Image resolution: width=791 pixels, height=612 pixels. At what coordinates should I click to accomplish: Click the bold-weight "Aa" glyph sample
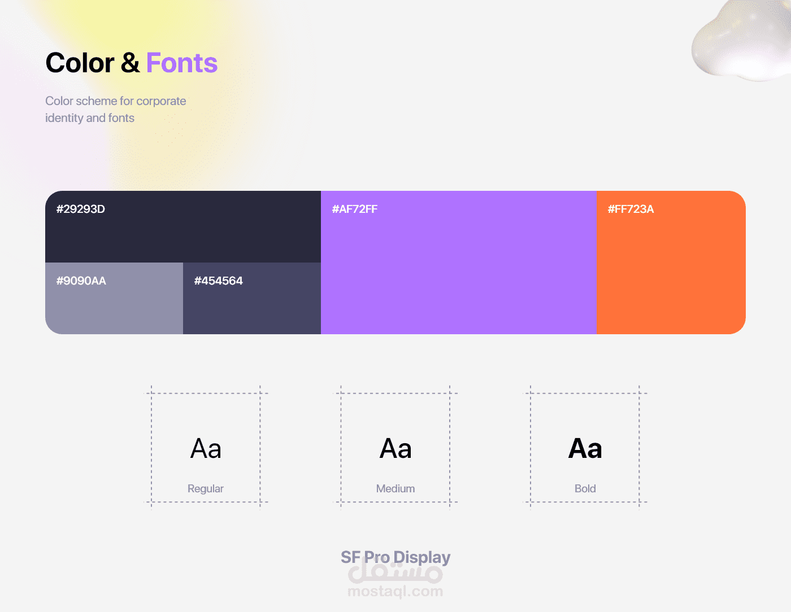pyautogui.click(x=585, y=449)
